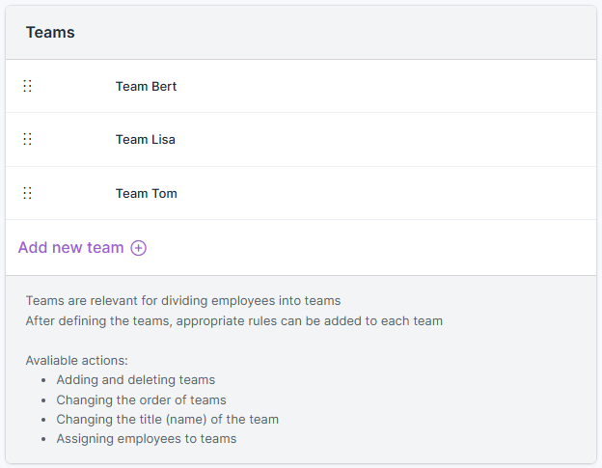602x468 pixels.
Task: Select the Team Tom name
Action: coord(146,193)
